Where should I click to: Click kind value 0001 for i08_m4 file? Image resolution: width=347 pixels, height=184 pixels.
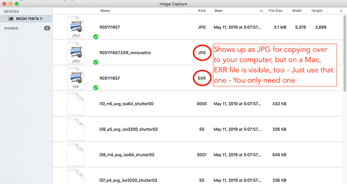(x=202, y=155)
